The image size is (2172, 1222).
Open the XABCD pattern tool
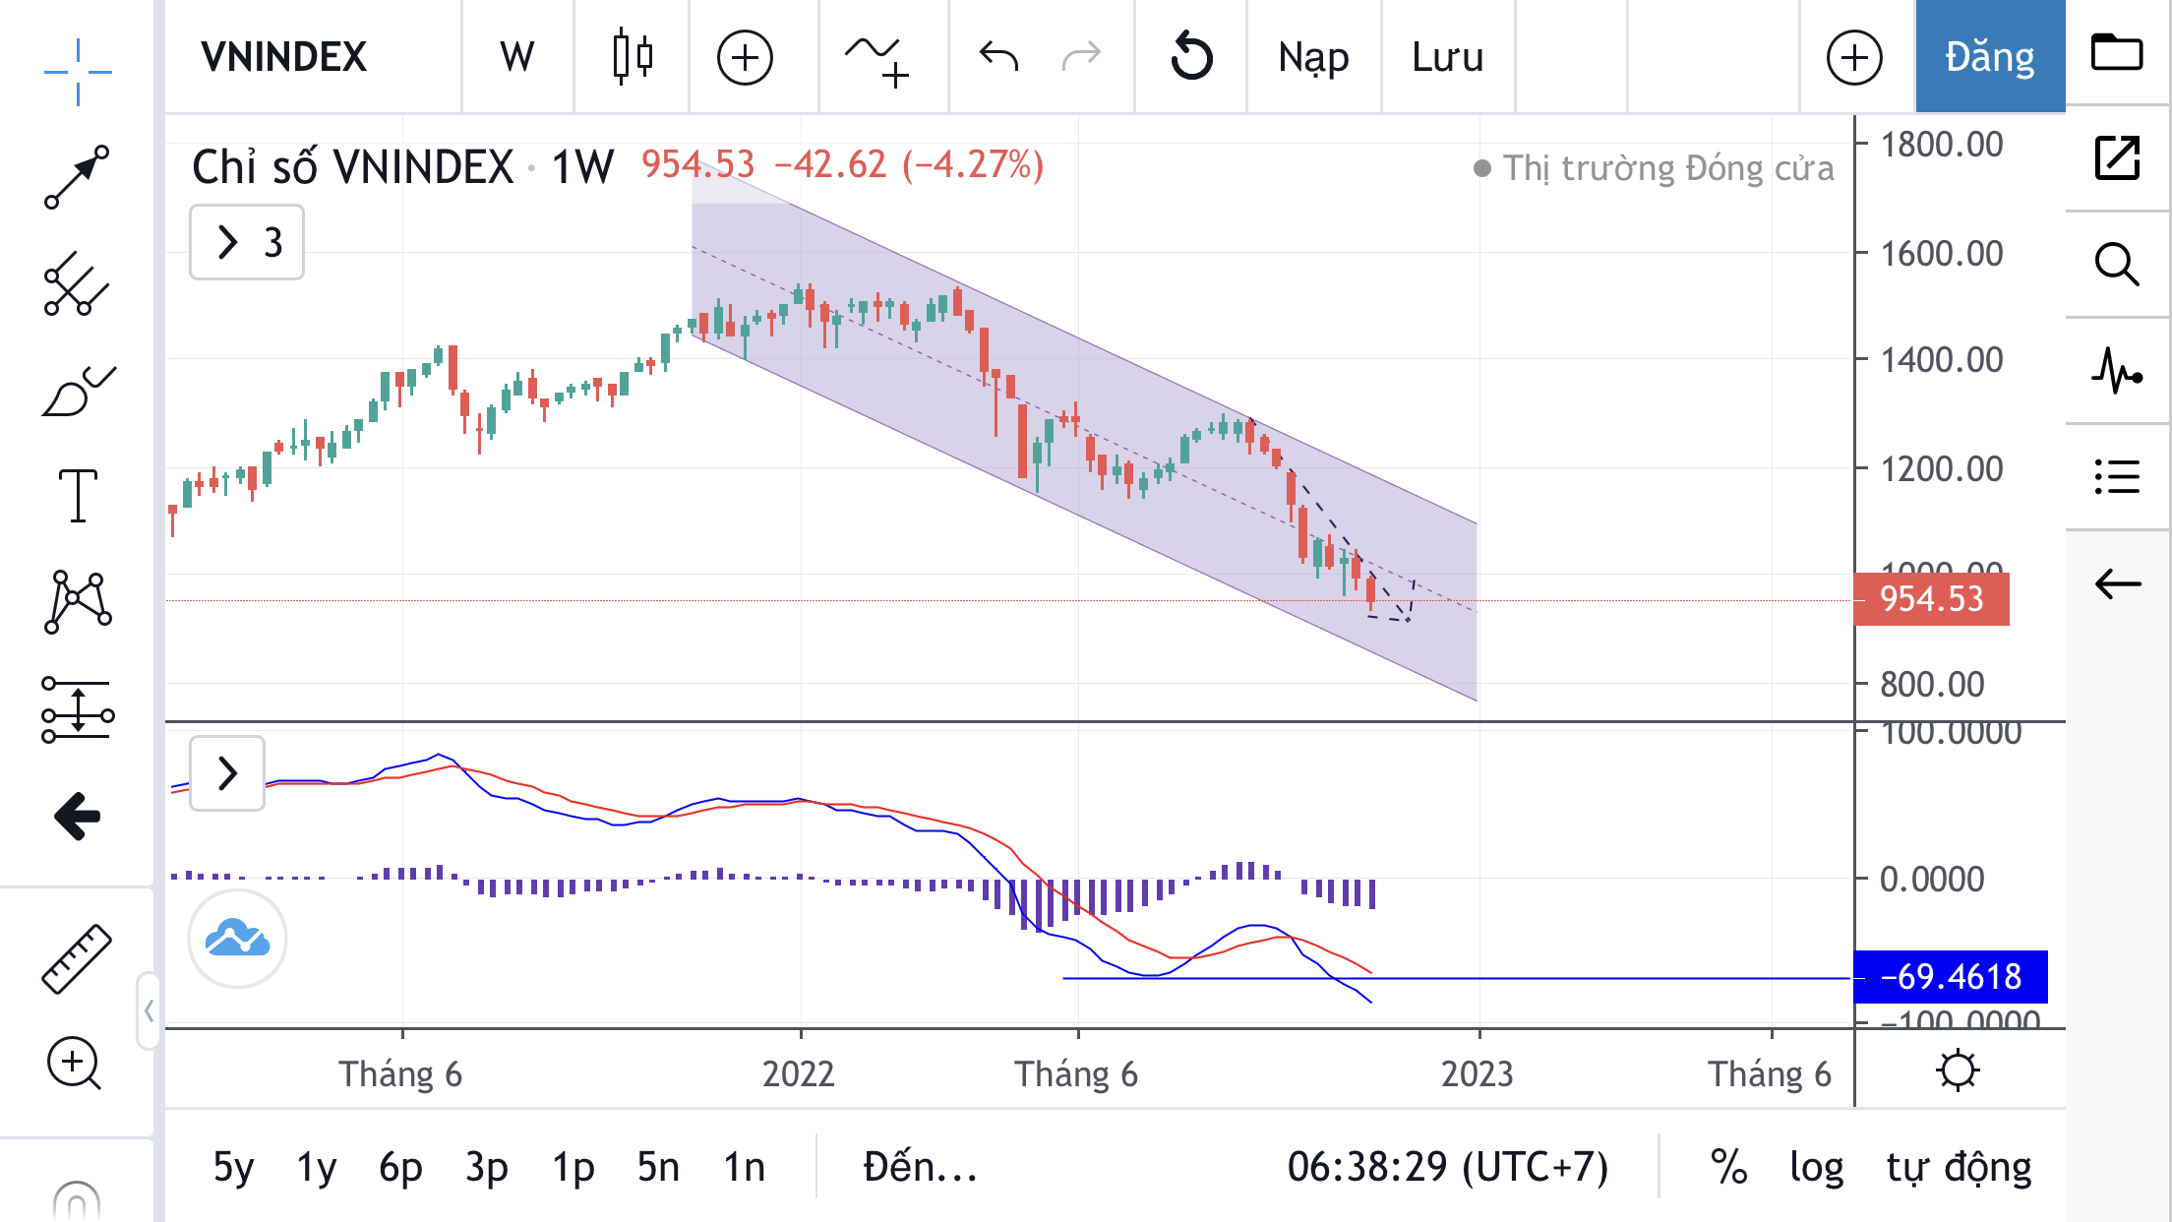[x=78, y=601]
